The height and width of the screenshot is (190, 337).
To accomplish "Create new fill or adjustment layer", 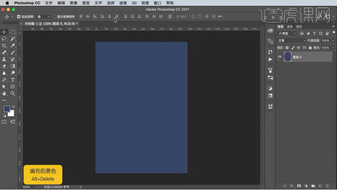I will coord(306,186).
